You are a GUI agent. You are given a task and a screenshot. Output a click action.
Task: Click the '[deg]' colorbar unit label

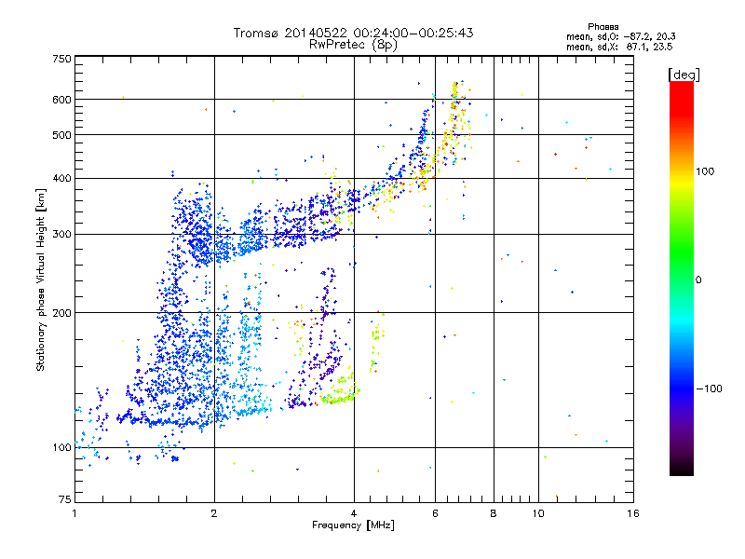point(684,75)
